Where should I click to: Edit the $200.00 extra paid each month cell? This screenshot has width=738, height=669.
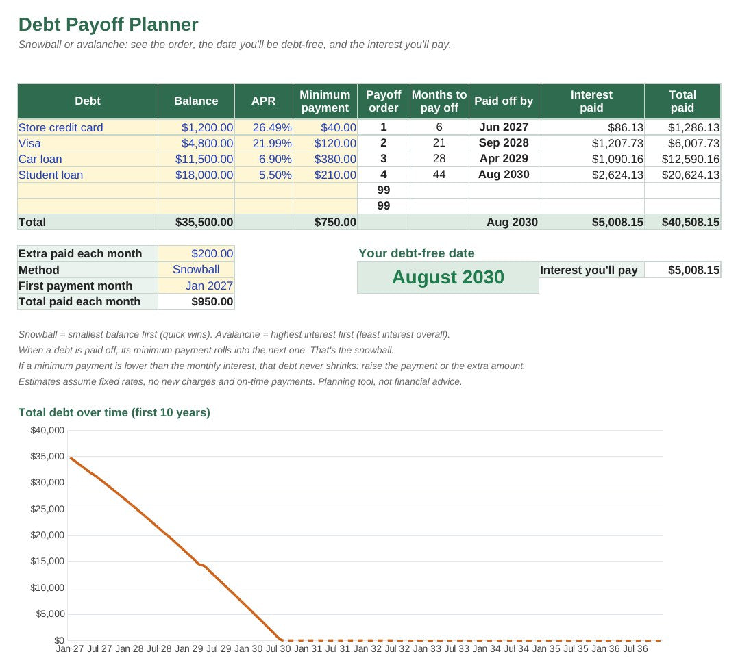click(x=196, y=253)
